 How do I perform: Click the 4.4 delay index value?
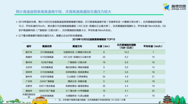click(x=126, y=86)
